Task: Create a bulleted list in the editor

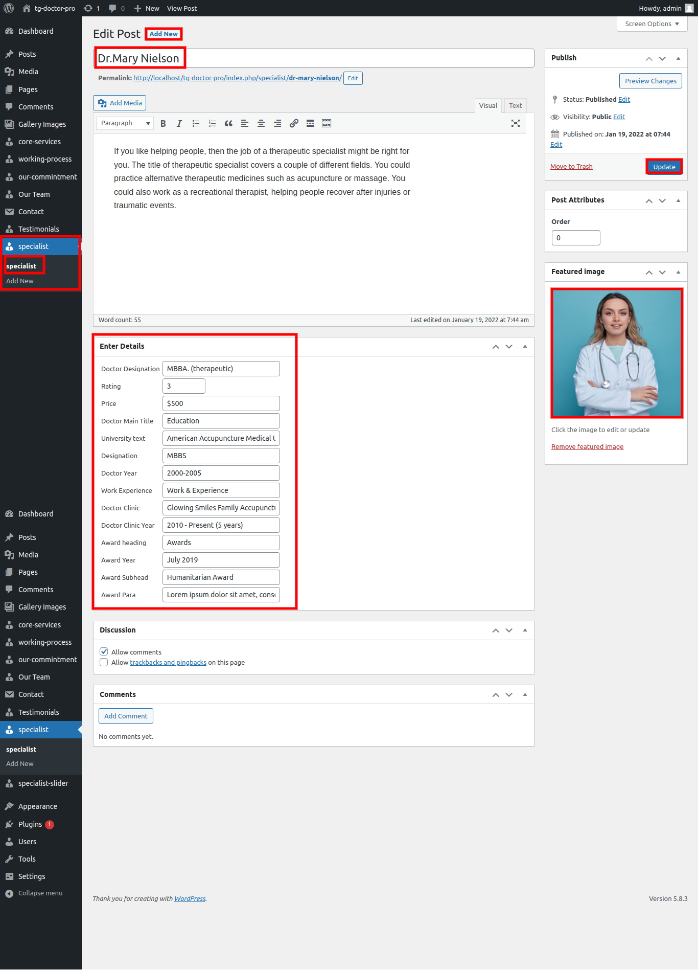Action: coord(196,124)
